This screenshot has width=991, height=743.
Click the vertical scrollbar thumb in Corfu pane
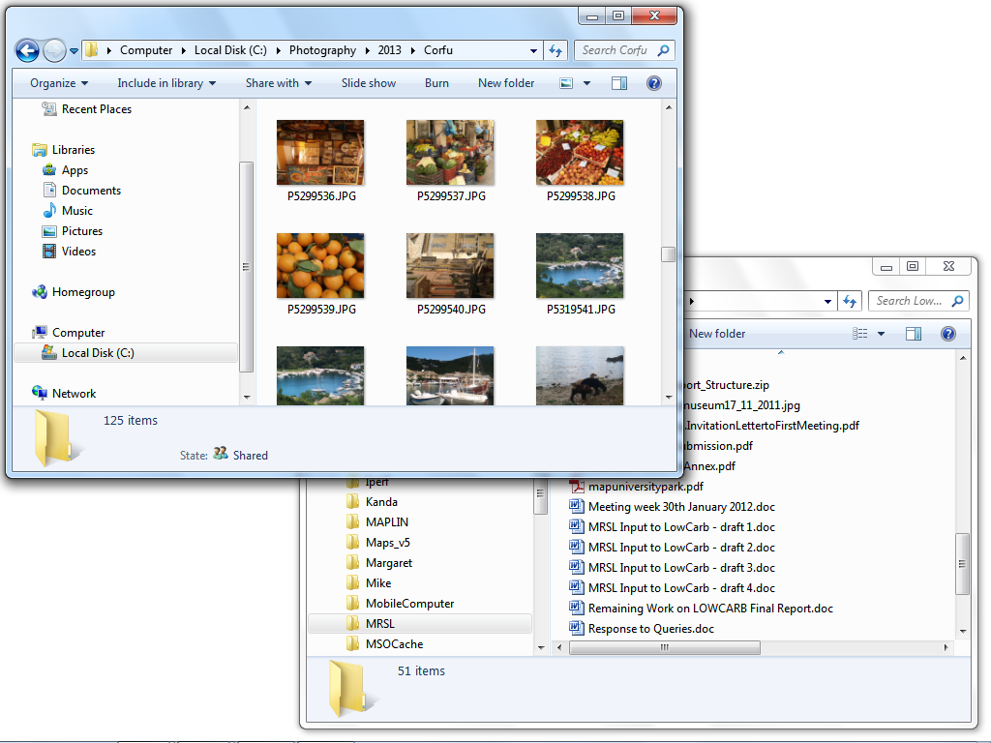tap(668, 254)
